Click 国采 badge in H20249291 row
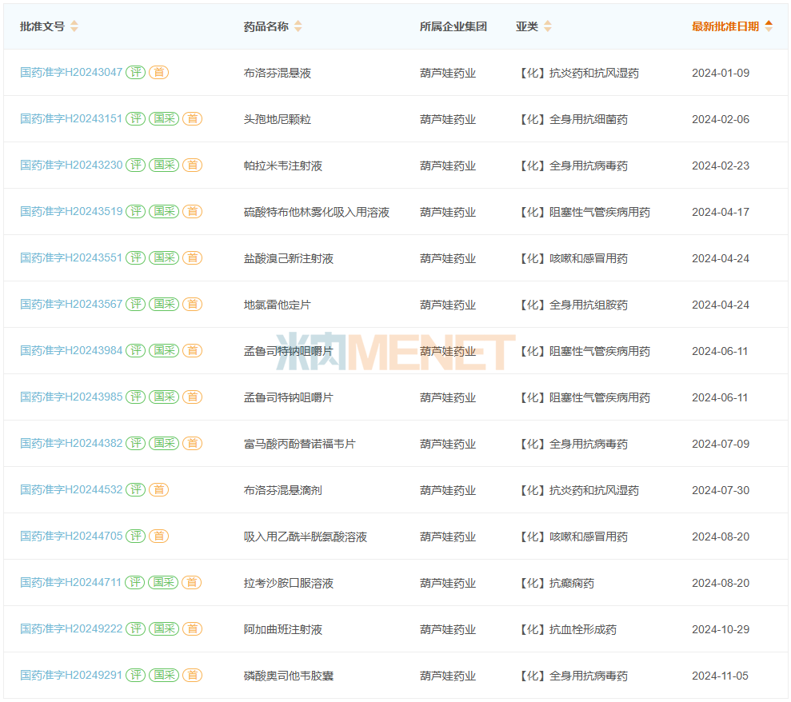 [164, 676]
